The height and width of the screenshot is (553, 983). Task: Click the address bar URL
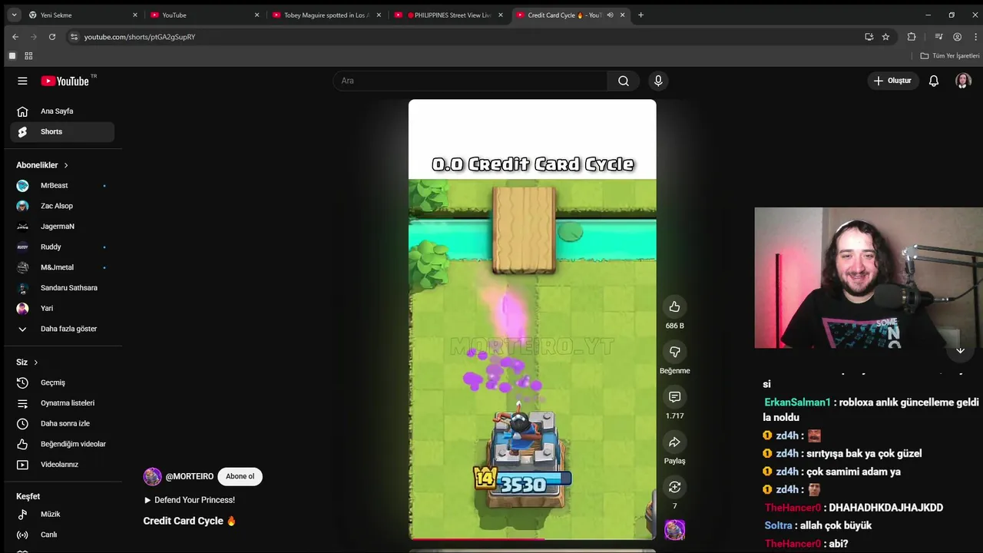[x=140, y=37]
